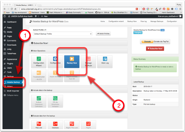Open the Changelog badge link
Screen dimensions: 185x132
coord(138,33)
